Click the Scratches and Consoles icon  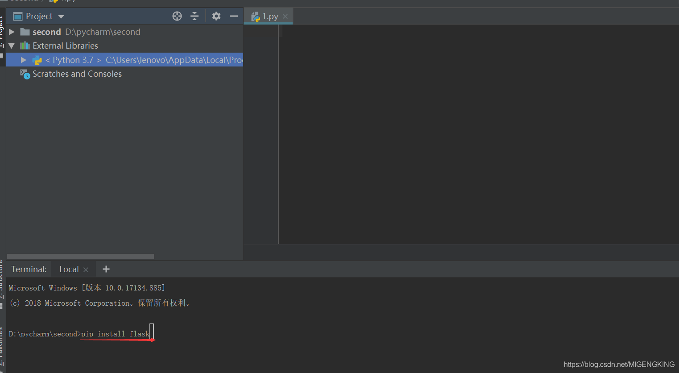(25, 74)
